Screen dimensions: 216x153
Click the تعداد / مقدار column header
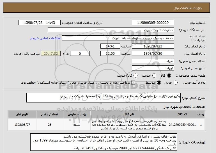pos(50,115)
